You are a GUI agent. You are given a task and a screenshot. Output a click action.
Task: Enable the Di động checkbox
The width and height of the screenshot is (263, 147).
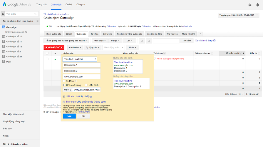tap(64, 81)
